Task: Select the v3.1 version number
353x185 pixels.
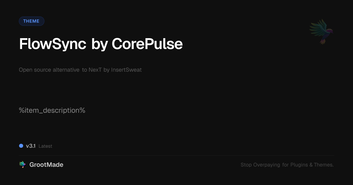Action: [x=31, y=146]
